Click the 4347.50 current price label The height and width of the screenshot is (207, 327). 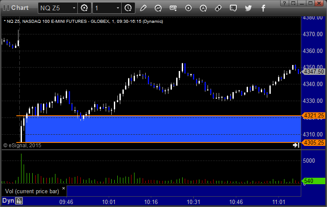314,71
